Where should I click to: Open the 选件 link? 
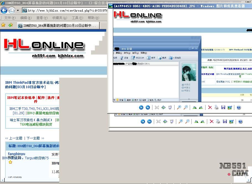coord(51,98)
